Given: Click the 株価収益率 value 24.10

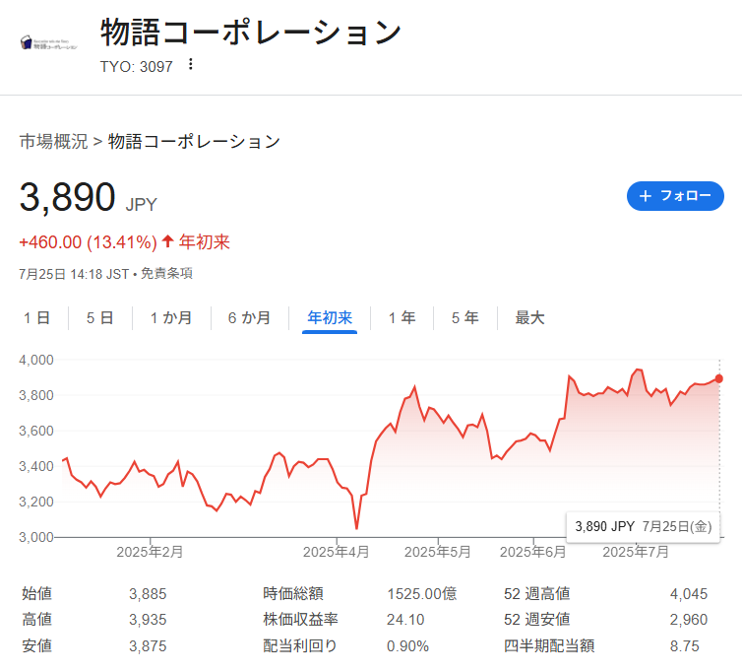Looking at the screenshot, I should (405, 620).
